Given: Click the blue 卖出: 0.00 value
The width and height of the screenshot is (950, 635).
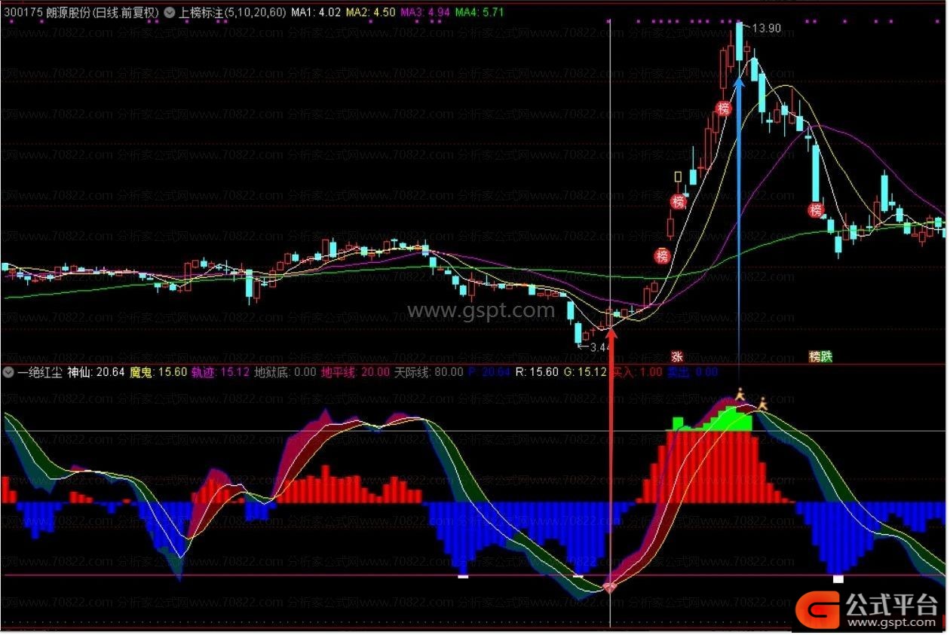Looking at the screenshot, I should 693,372.
